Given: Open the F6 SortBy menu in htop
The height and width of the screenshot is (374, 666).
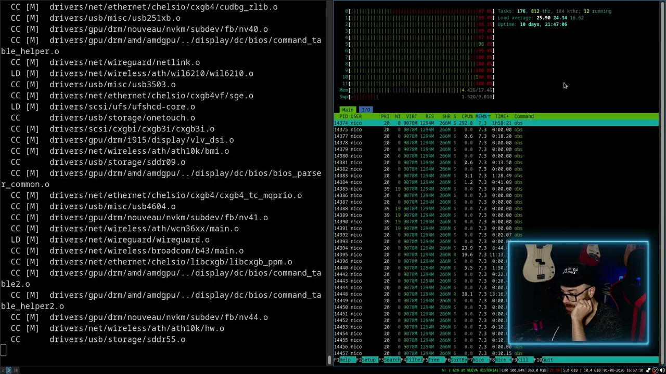Looking at the screenshot, I should point(455,359).
